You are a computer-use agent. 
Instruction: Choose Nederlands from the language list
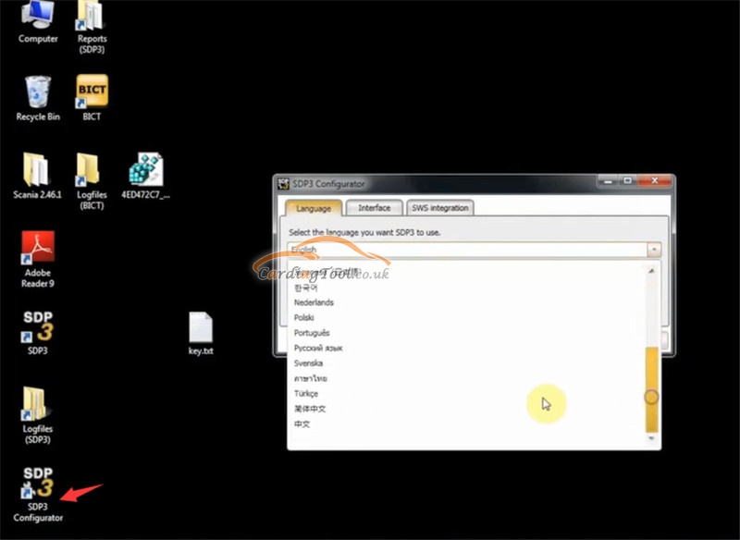[314, 302]
